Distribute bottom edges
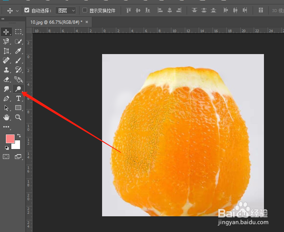 point(213,10)
